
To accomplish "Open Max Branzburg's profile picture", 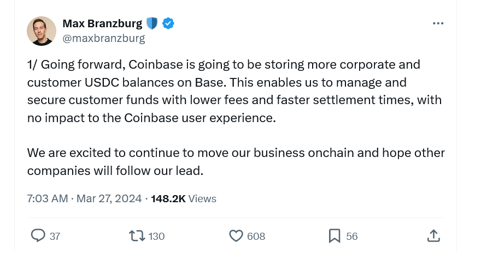I will [x=42, y=31].
